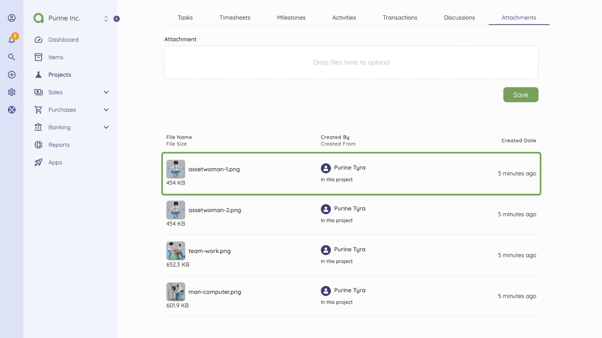The width and height of the screenshot is (602, 338).
Task: Click the team-work.png file name
Action: [210, 251]
